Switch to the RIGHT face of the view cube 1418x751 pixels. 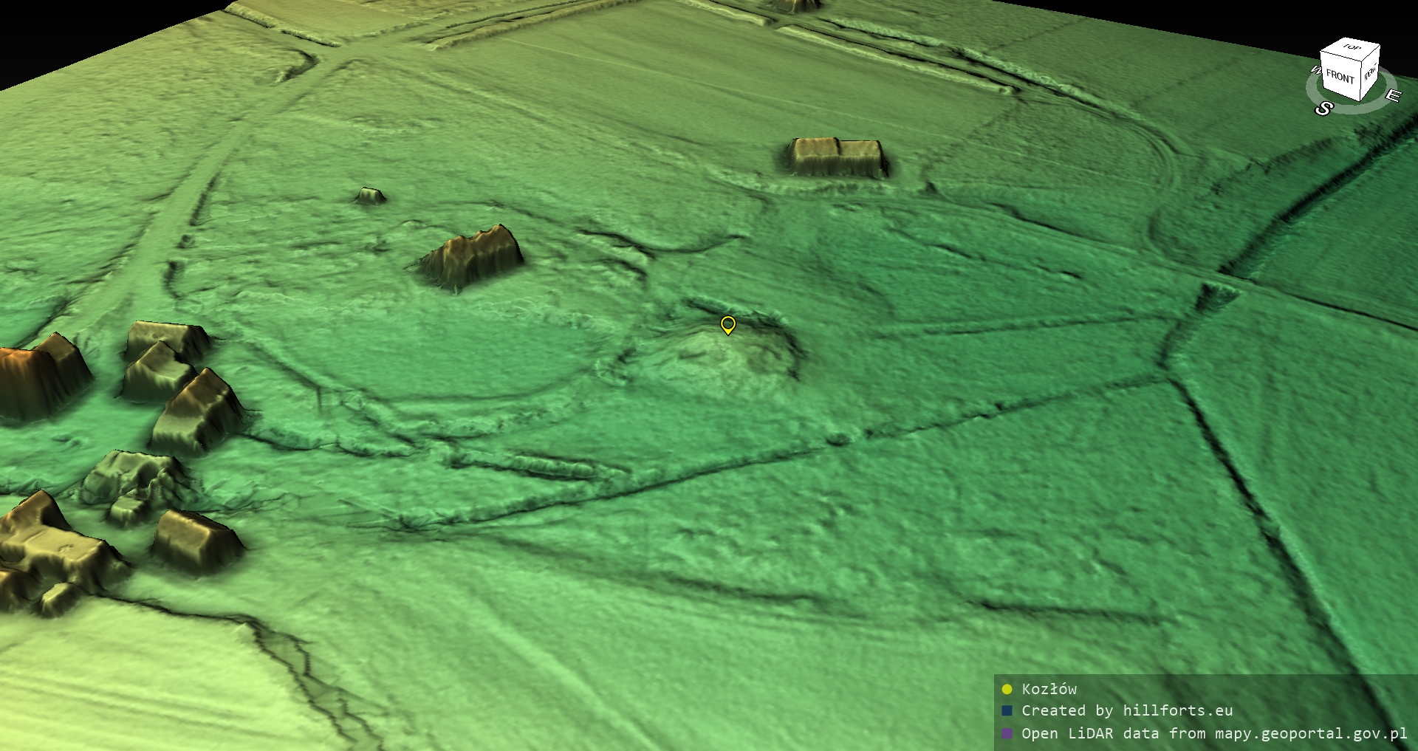[1370, 74]
